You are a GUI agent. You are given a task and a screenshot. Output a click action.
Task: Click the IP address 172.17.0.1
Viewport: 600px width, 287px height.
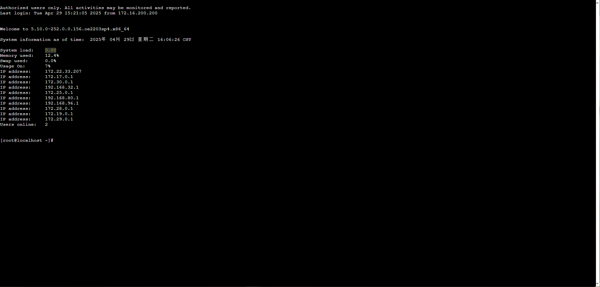[59, 76]
